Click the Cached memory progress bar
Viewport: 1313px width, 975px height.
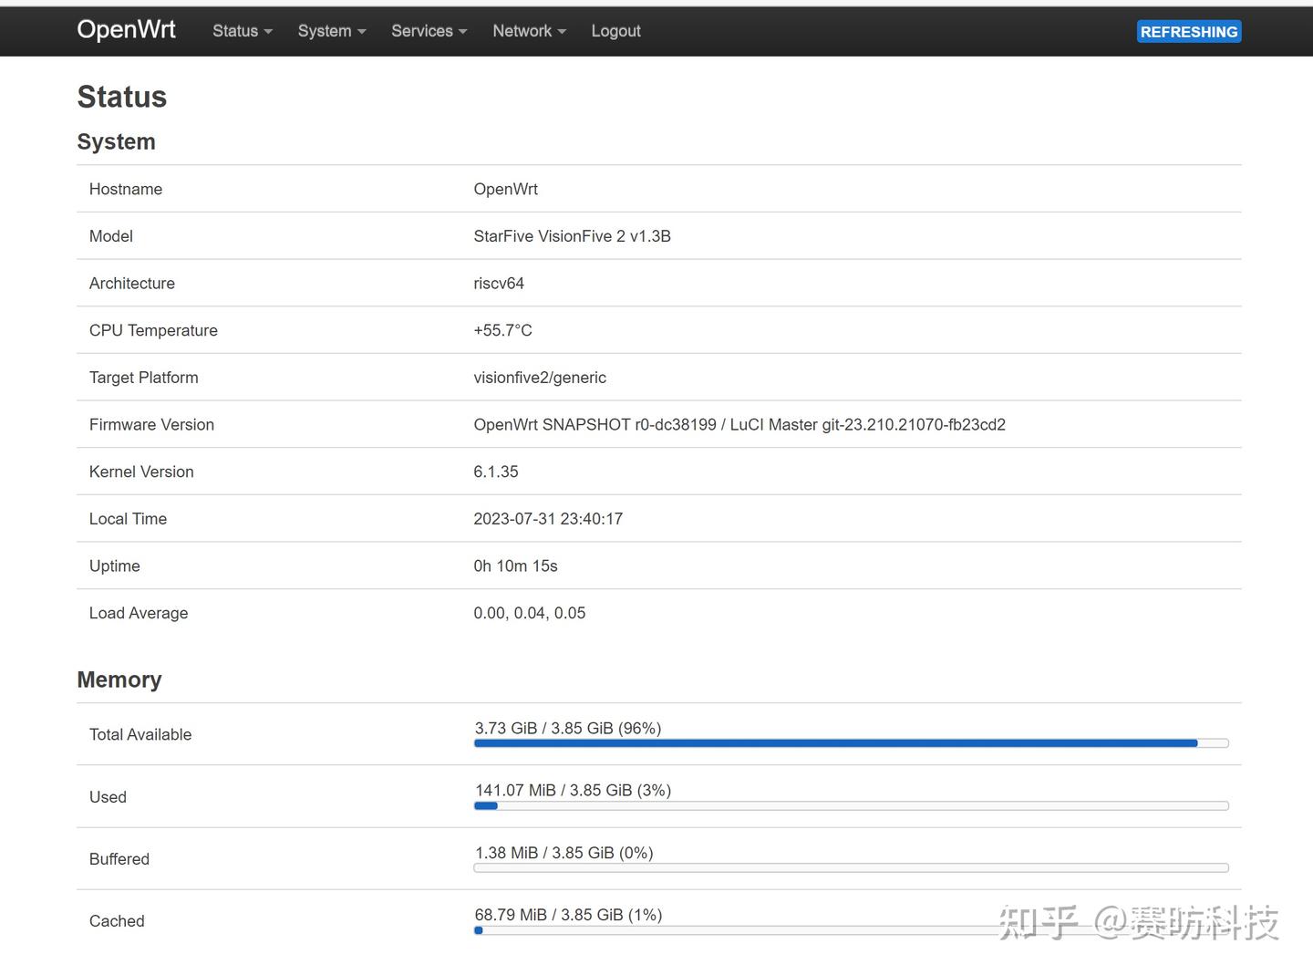[x=852, y=930]
